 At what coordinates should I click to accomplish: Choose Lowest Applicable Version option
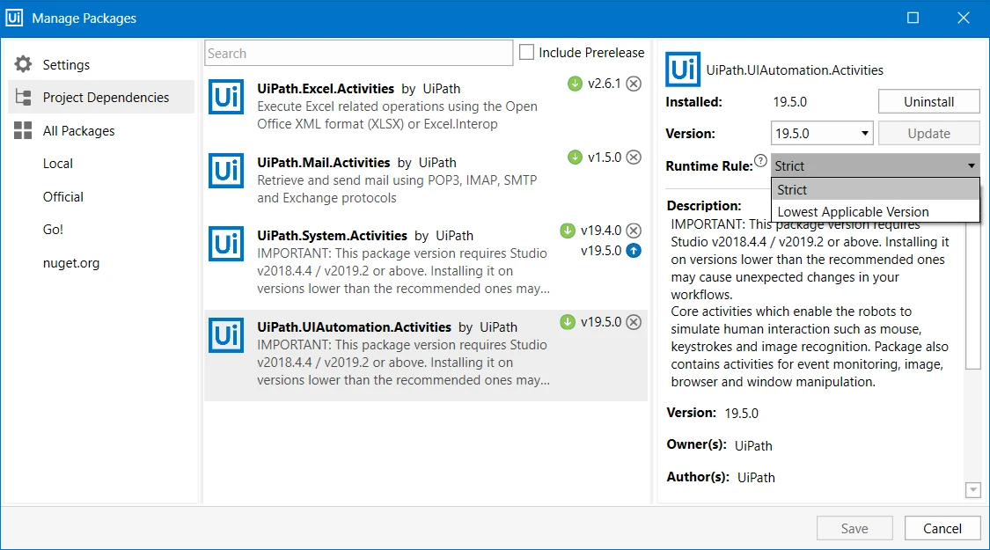(875, 211)
